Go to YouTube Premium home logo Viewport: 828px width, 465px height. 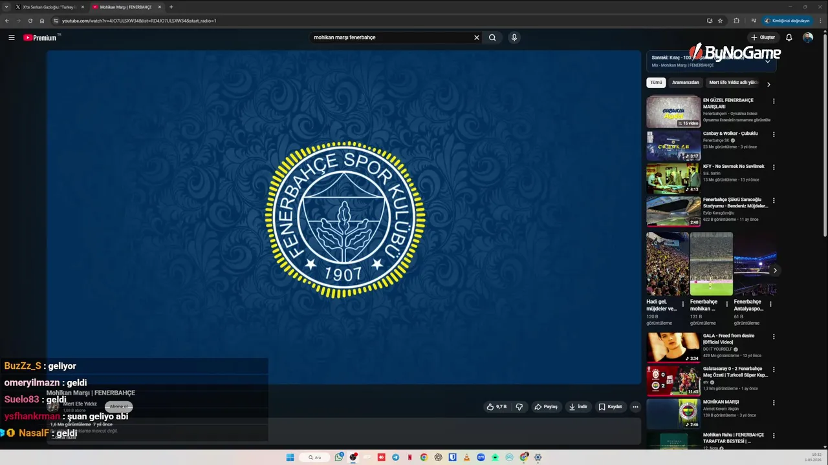pyautogui.click(x=40, y=37)
